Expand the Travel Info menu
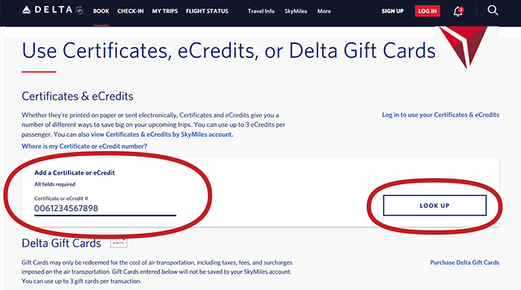The image size is (521, 290). pyautogui.click(x=260, y=11)
